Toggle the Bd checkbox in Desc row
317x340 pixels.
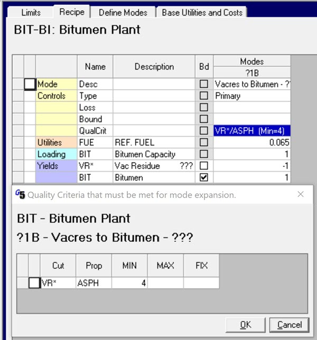pyautogui.click(x=204, y=84)
